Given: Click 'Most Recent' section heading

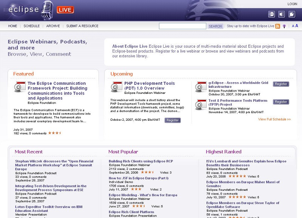Looking at the screenshot, I should (x=29, y=152).
